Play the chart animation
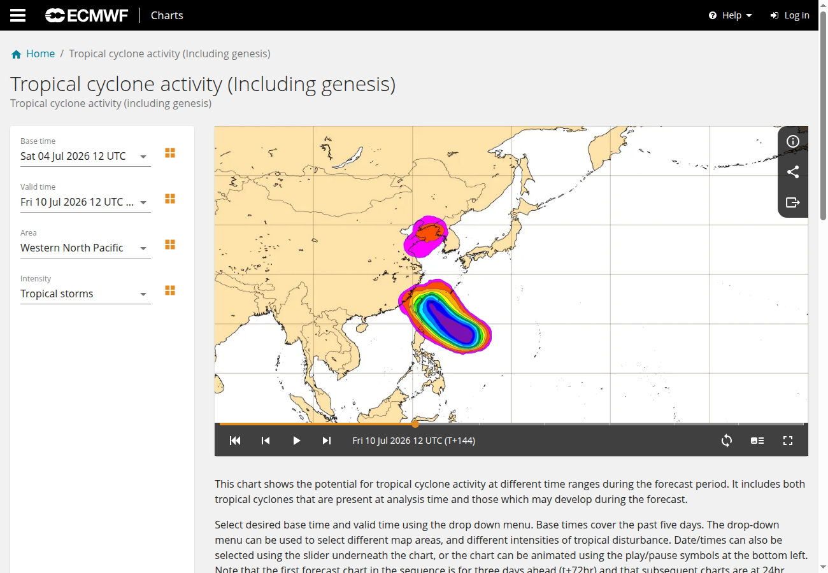The image size is (828, 573). (296, 441)
